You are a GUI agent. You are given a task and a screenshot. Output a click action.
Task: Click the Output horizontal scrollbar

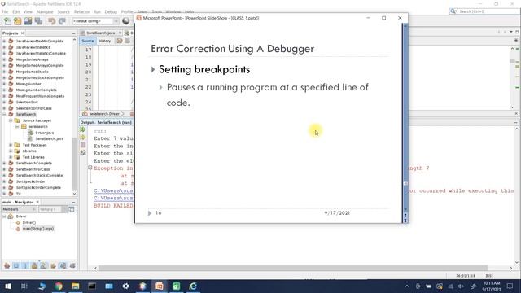click(292, 268)
